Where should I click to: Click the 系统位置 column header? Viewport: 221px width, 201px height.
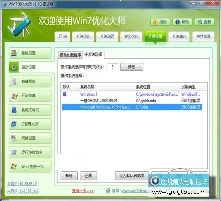pos(157,87)
